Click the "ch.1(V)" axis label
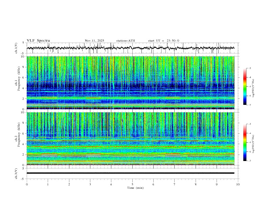 16,48
